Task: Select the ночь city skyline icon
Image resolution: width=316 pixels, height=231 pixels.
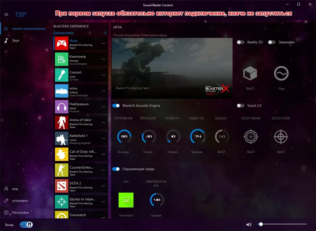Action: pyautogui.click(x=62, y=91)
